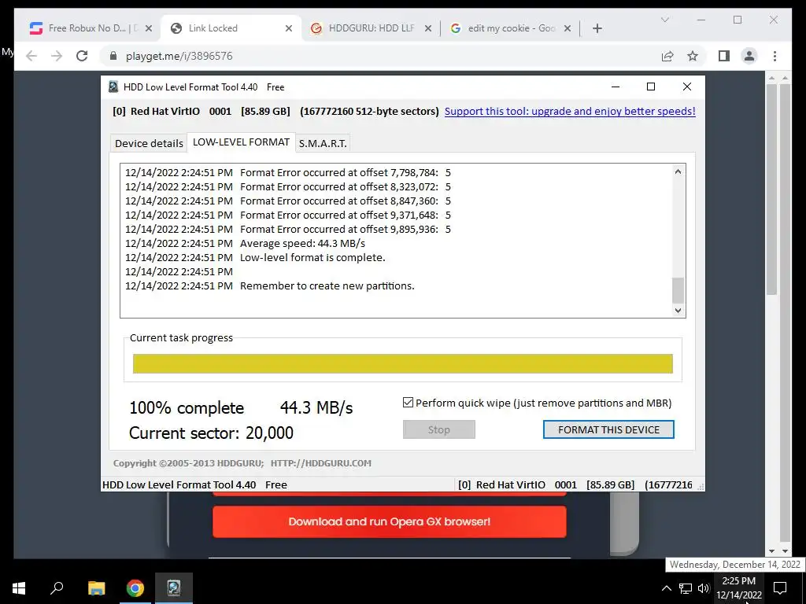This screenshot has width=806, height=604.
Task: Go back in Chrome
Action: pyautogui.click(x=31, y=56)
